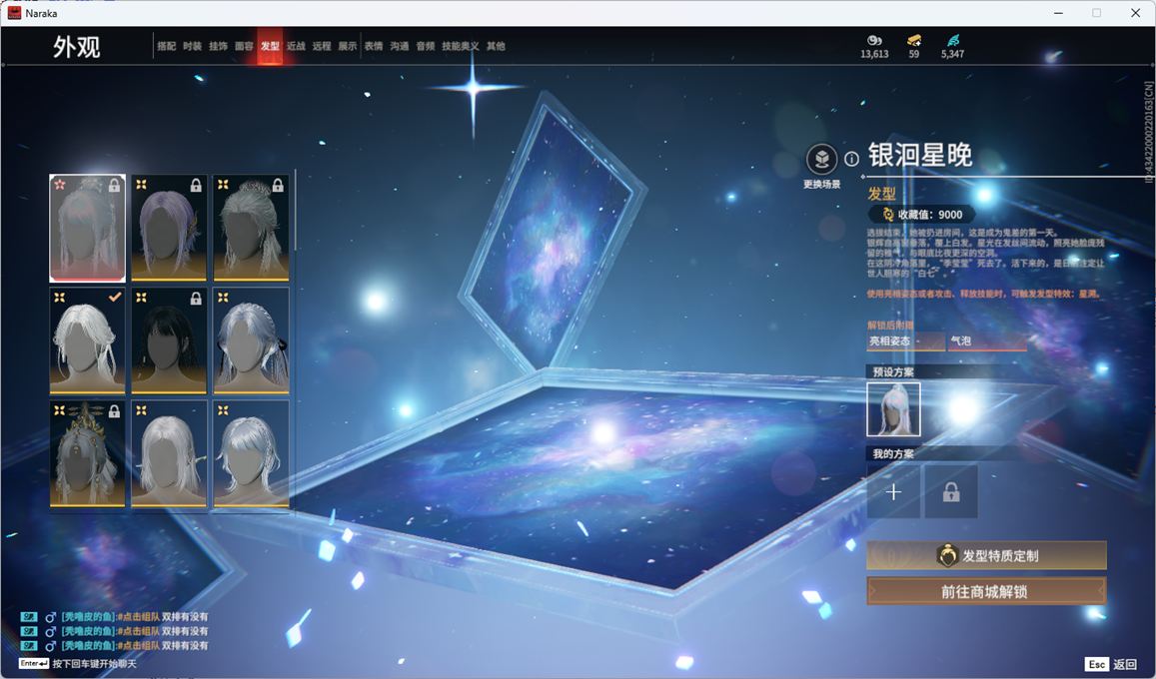
Task: Click the 收藏值: 9000 label
Action: (x=930, y=215)
